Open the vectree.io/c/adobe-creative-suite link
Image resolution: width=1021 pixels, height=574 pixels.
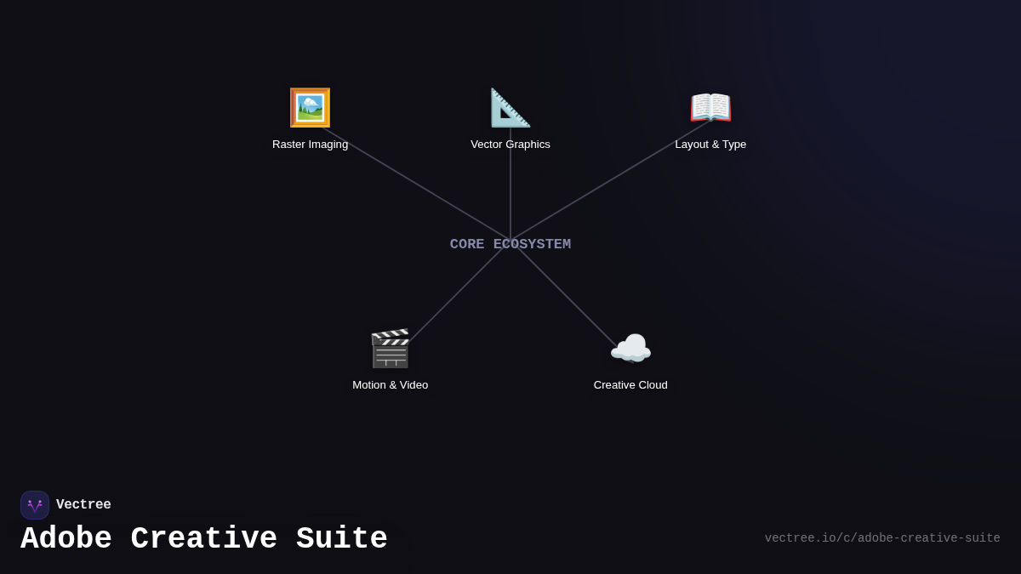[x=882, y=537]
